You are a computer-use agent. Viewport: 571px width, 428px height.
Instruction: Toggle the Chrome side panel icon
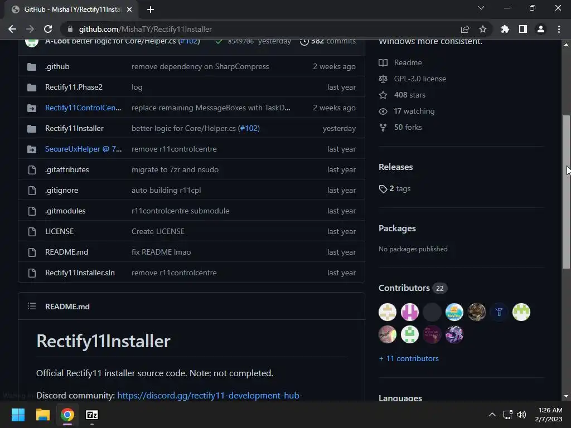pos(523,29)
